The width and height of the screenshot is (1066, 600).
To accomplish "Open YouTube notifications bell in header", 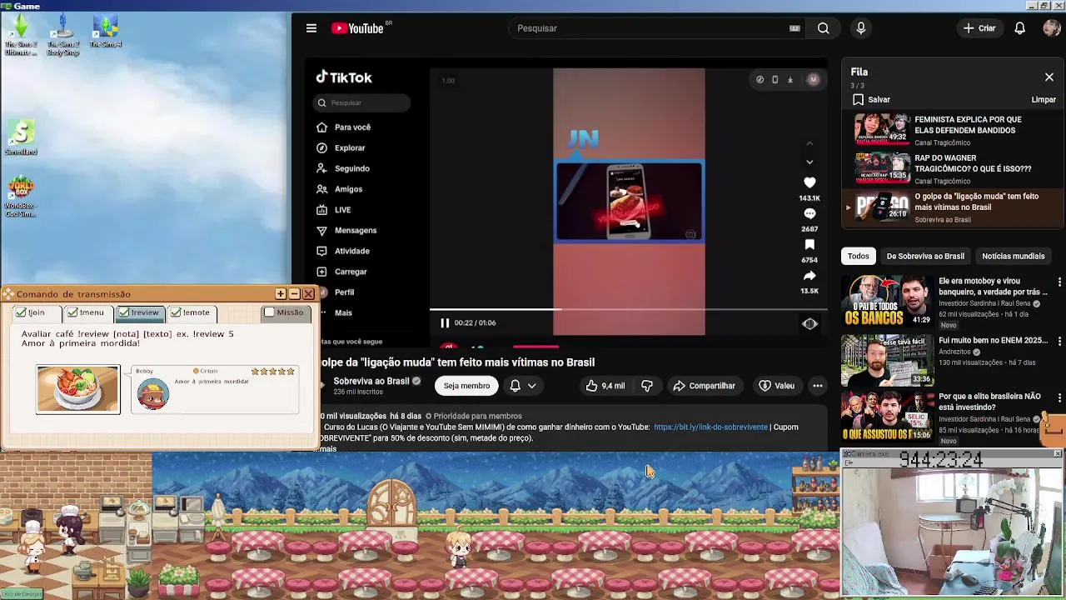I will pyautogui.click(x=1019, y=28).
